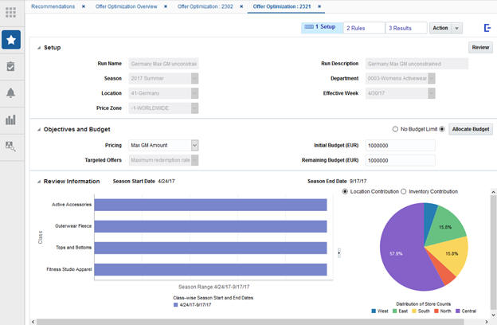Go to step 2 Rules
497x325 pixels.
[x=364, y=28]
